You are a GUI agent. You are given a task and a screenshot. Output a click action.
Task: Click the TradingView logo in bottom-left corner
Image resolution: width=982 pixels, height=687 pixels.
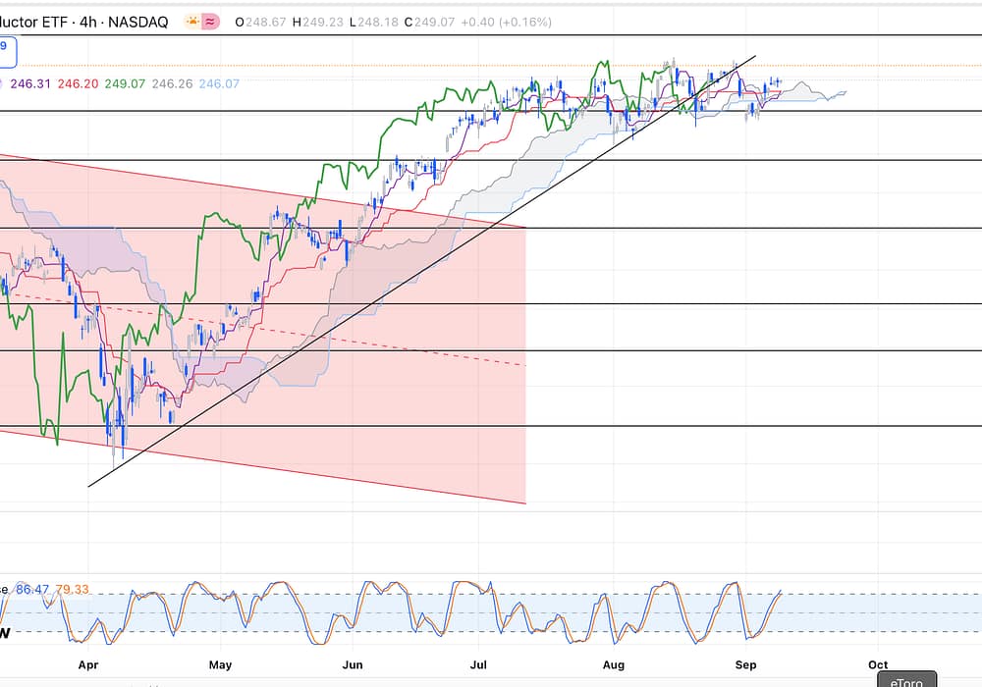[x=5, y=633]
